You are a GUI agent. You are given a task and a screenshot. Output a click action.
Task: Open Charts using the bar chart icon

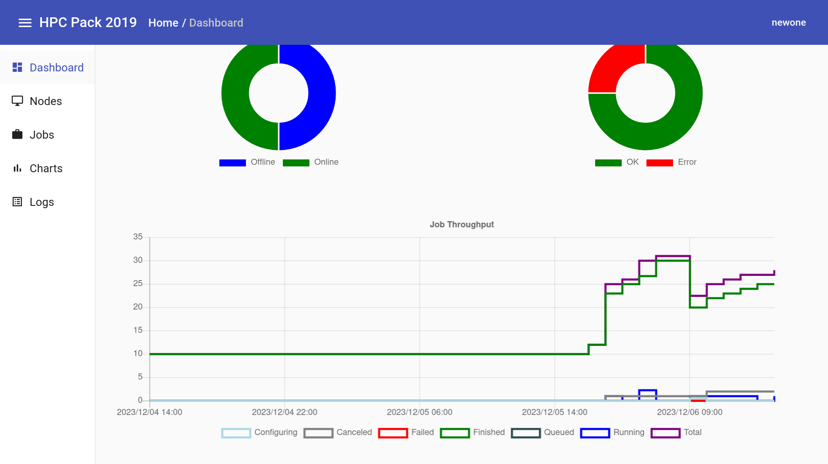click(x=17, y=168)
